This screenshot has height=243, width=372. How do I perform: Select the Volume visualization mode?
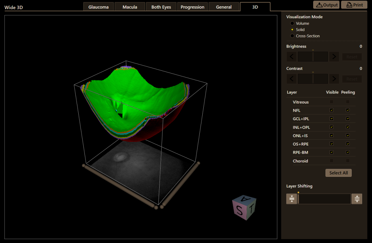pos(292,23)
